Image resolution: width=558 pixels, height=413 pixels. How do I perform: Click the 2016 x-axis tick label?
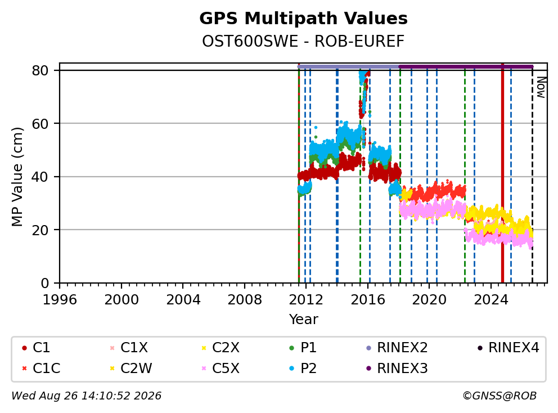[x=368, y=300]
